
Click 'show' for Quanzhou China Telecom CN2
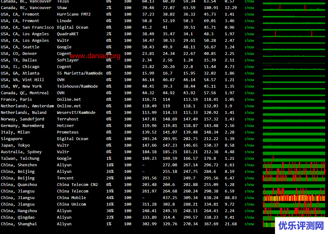click(x=249, y=185)
